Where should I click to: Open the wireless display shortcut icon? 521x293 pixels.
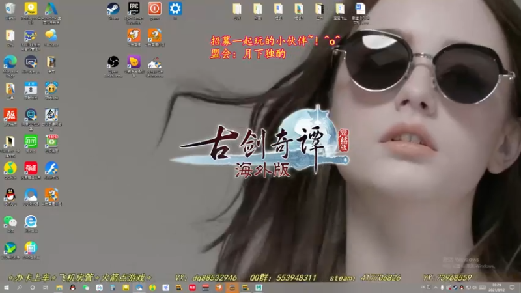click(x=31, y=63)
